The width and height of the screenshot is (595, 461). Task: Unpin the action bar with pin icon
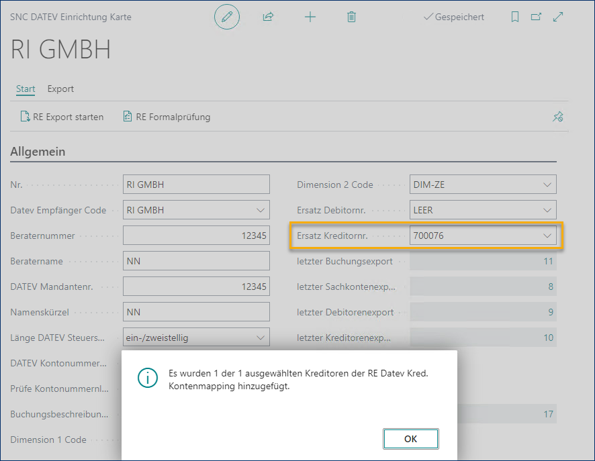[557, 116]
